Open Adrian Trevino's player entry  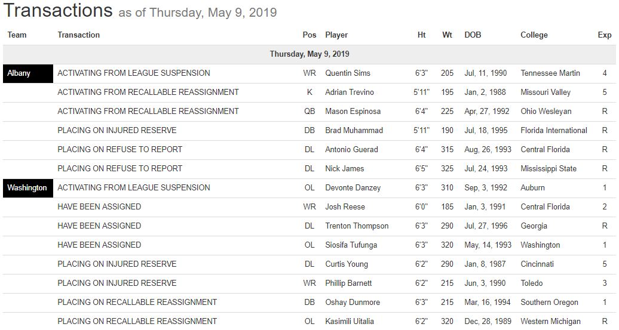tap(350, 92)
